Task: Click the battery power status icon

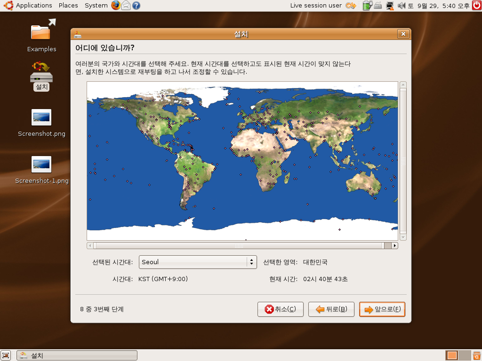Action: click(x=367, y=6)
